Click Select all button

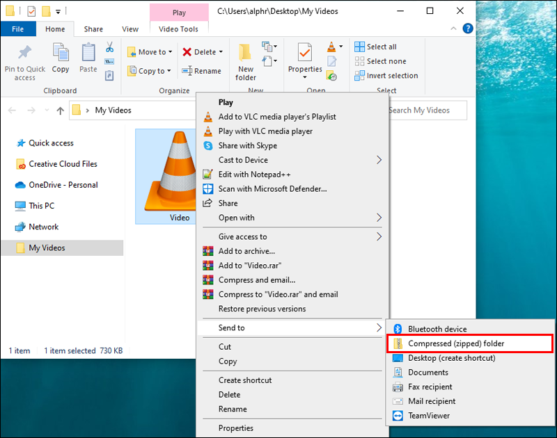[x=375, y=47]
